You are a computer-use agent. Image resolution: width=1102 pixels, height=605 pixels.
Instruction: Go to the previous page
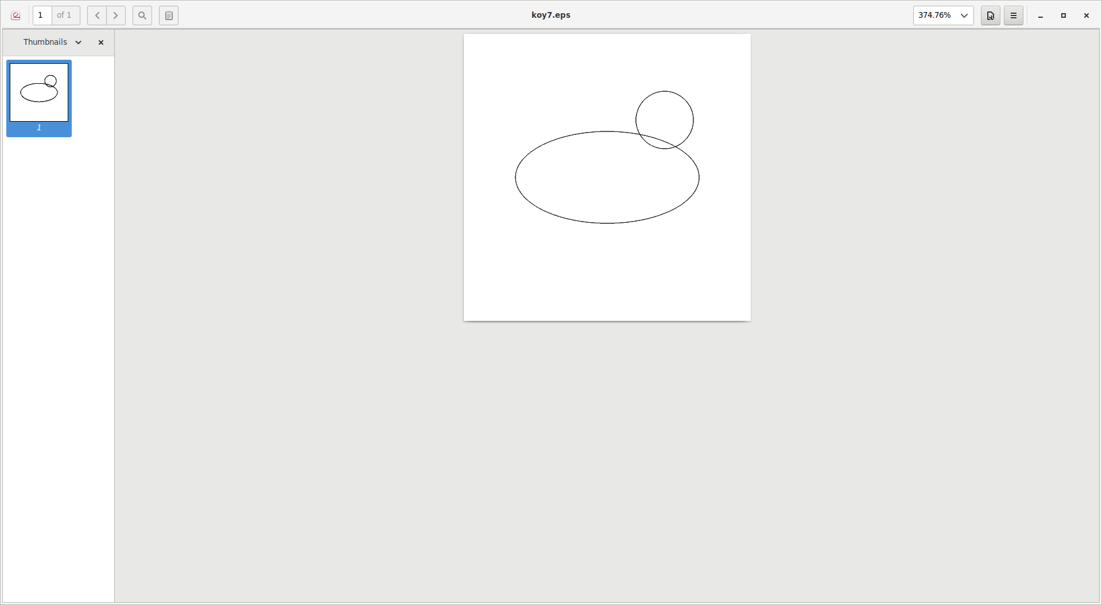(x=97, y=15)
